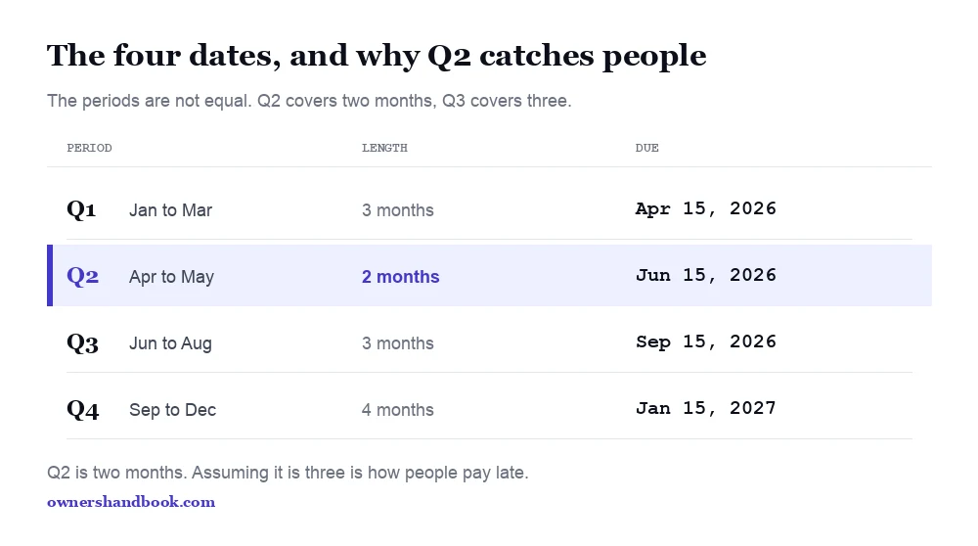978x546 pixels.
Task: Click the '4 months' length text
Action: (x=398, y=410)
